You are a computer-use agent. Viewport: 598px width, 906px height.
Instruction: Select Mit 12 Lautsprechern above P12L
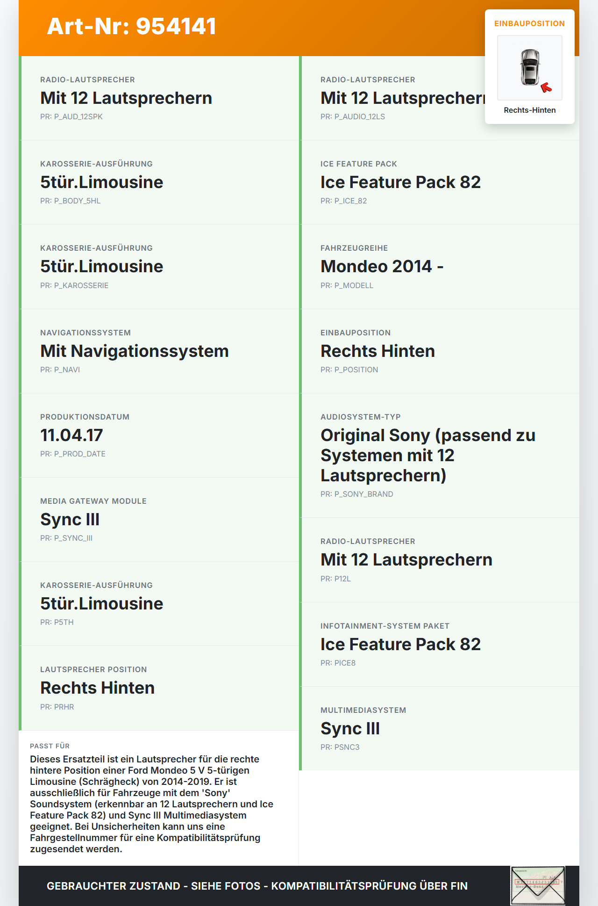tap(406, 559)
